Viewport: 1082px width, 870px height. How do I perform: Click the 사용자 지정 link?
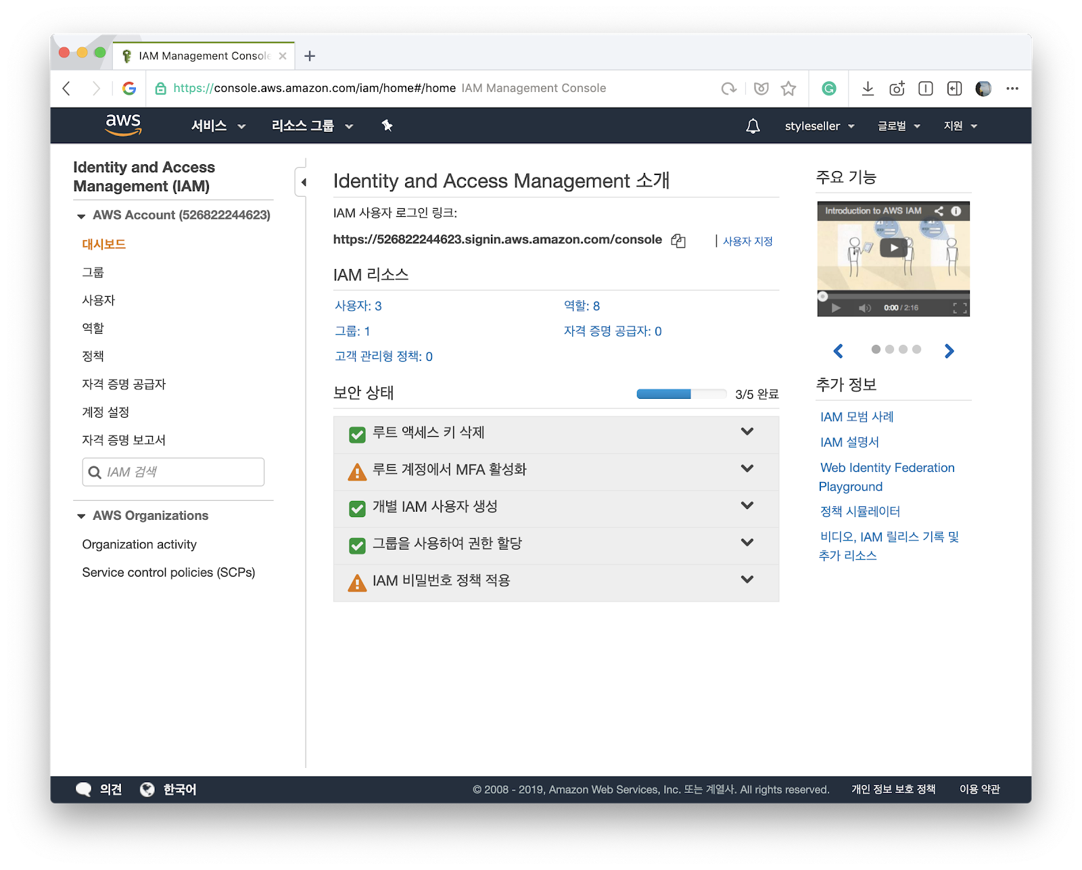(747, 241)
